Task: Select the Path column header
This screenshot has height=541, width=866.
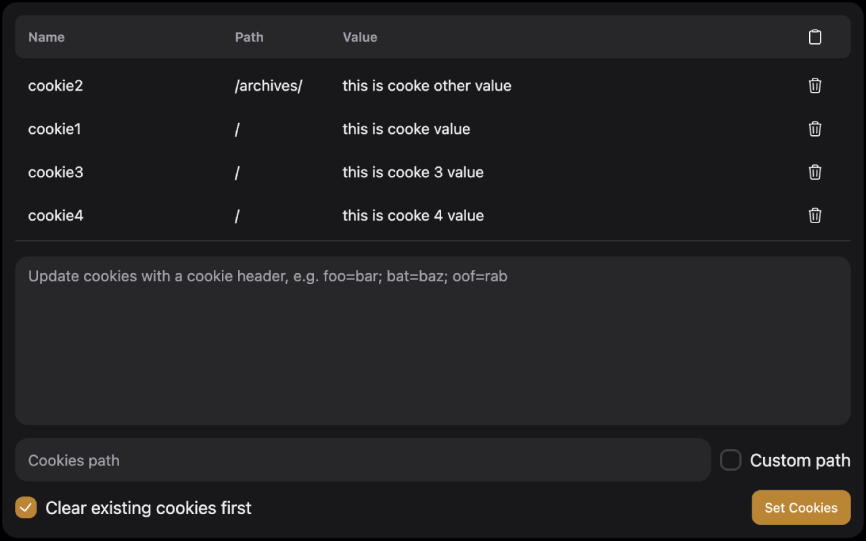Action: (x=249, y=37)
